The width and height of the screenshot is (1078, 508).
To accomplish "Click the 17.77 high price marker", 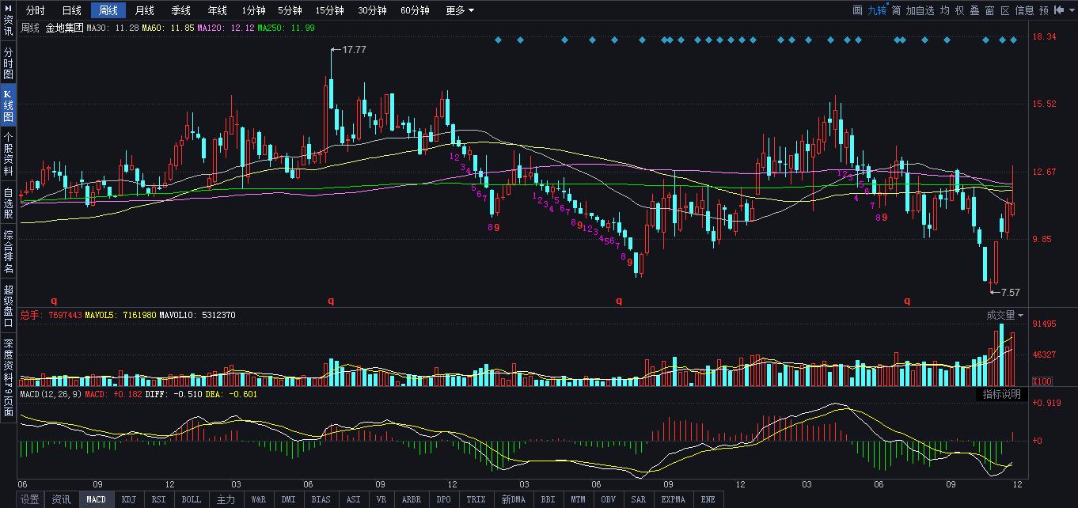I will coord(353,49).
